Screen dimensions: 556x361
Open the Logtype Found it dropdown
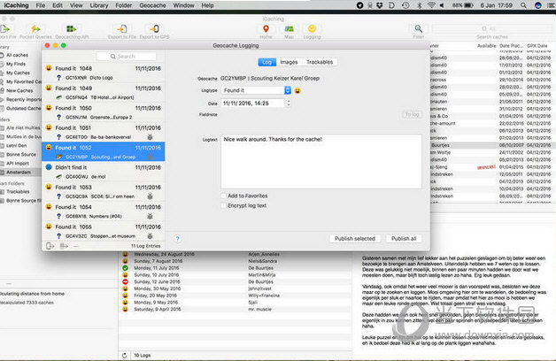(x=256, y=90)
